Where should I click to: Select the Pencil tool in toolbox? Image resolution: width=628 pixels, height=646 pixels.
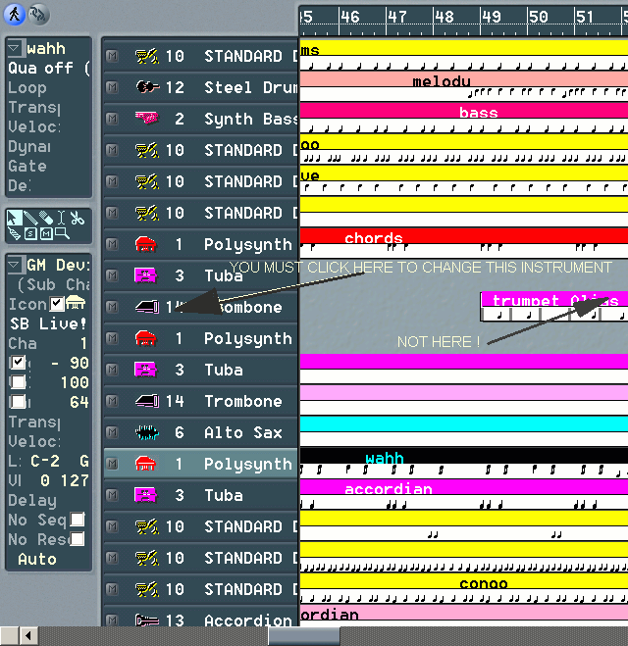(x=30, y=218)
